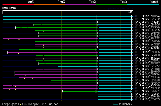Screen dimensions: 161x106
Task: Click the UniRef100_C6TK14 label
Action: coord(147,75)
